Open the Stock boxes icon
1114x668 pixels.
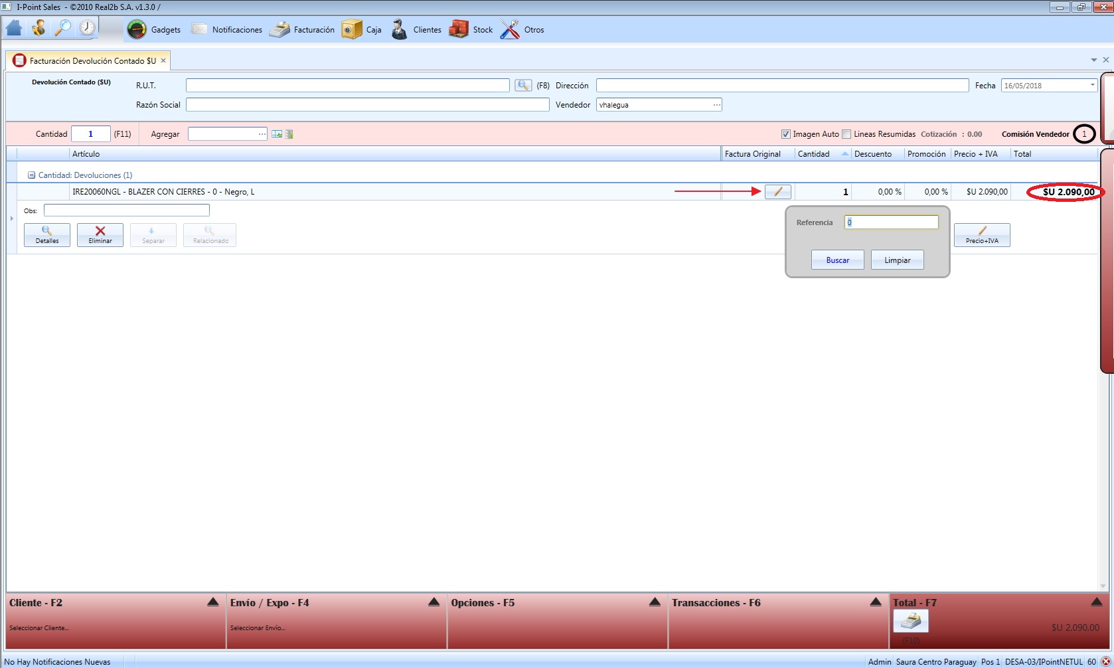pos(459,29)
